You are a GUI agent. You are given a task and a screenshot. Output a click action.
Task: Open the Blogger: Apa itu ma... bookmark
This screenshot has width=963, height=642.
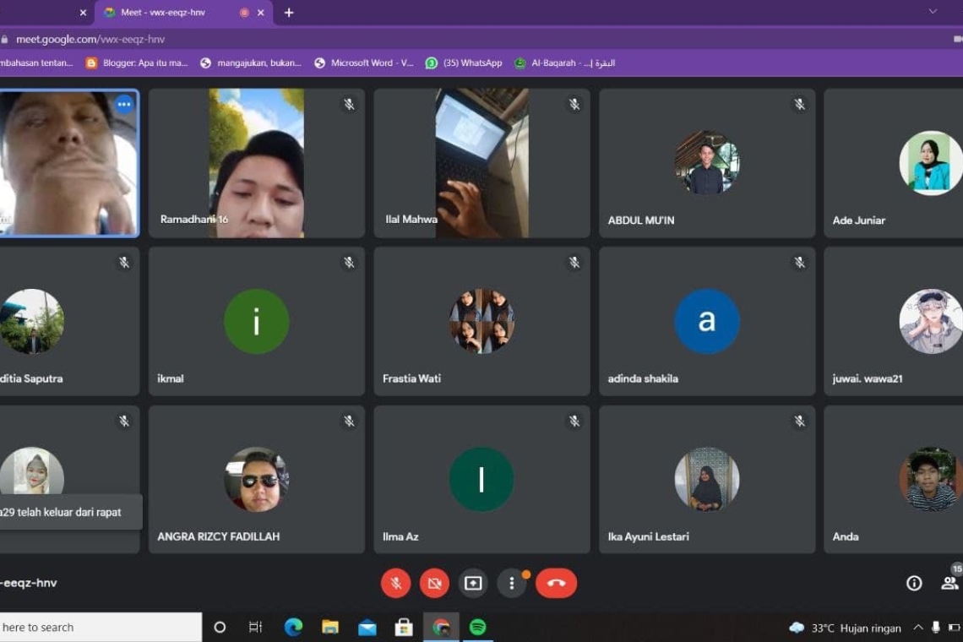(x=137, y=63)
